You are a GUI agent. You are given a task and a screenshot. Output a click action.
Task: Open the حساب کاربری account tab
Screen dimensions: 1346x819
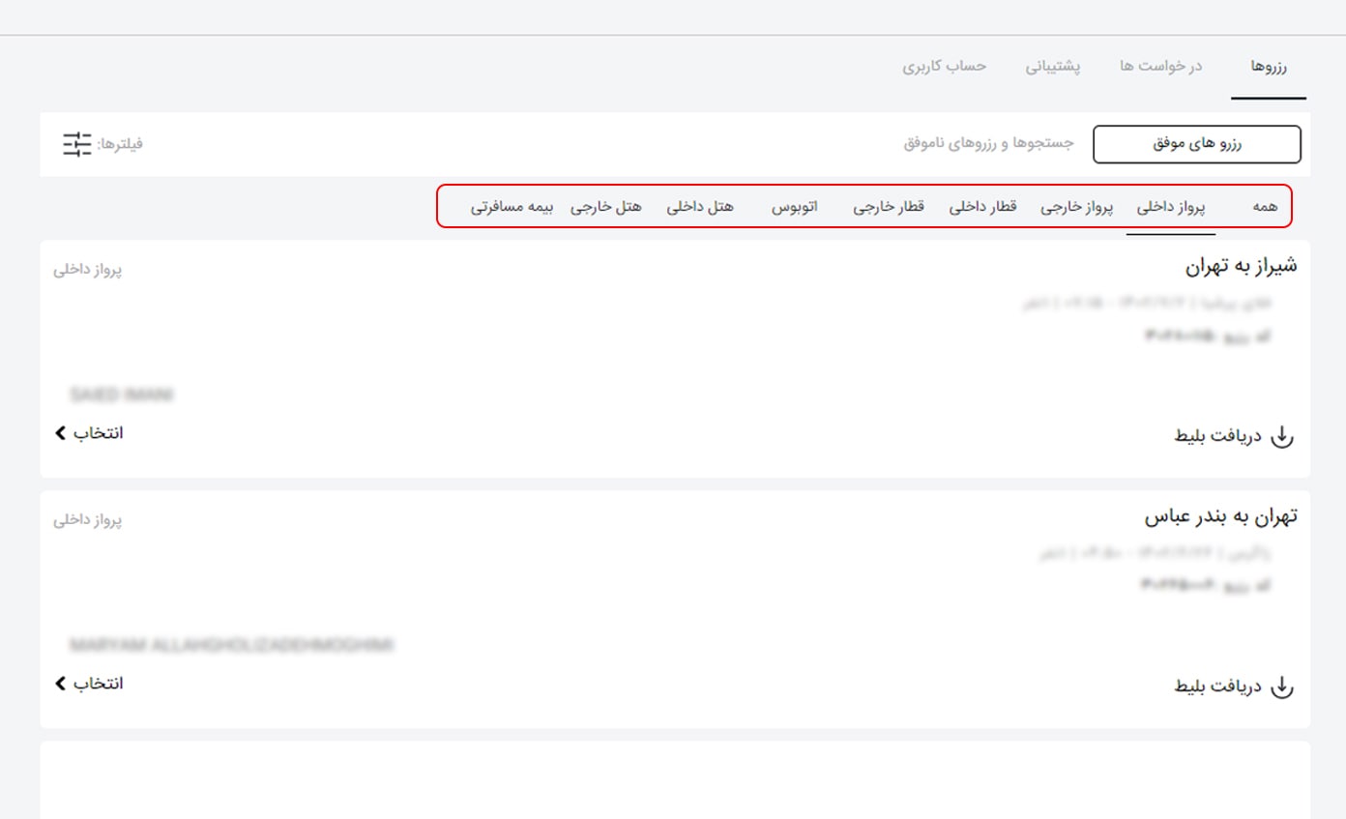(945, 66)
